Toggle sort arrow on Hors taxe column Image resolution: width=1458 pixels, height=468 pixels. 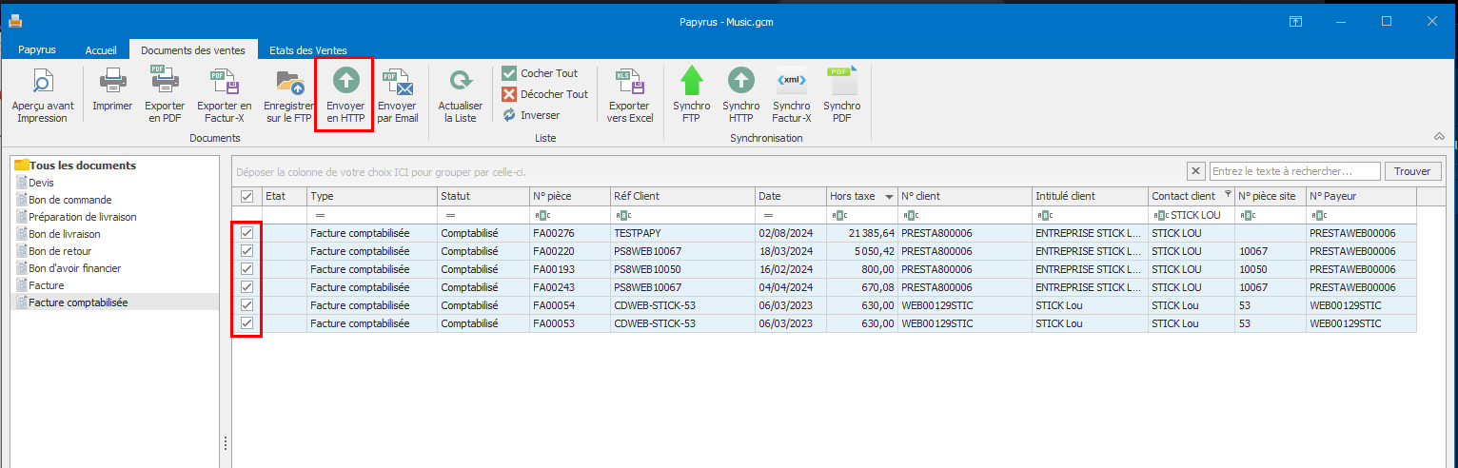coord(889,197)
